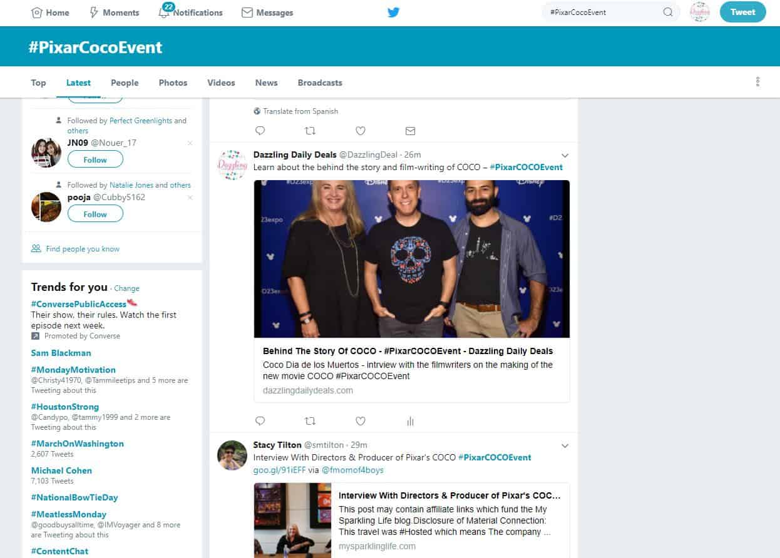The width and height of the screenshot is (780, 558).
Task: Open the Home timeline icon
Action: click(38, 13)
